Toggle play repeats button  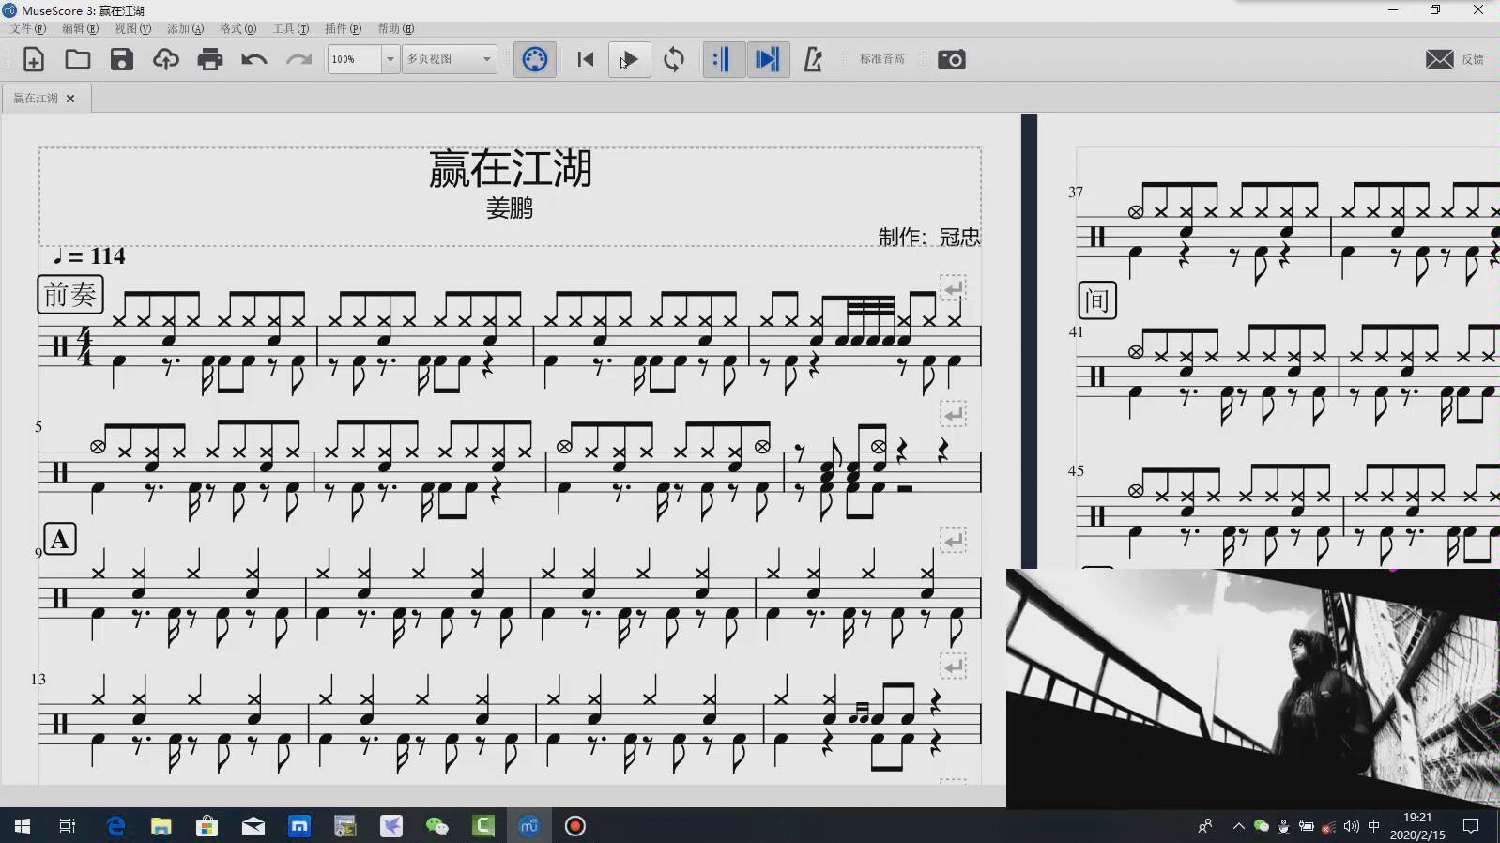click(x=723, y=59)
